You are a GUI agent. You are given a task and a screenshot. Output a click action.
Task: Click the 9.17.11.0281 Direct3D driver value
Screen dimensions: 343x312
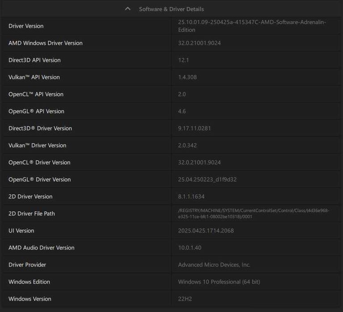194,128
